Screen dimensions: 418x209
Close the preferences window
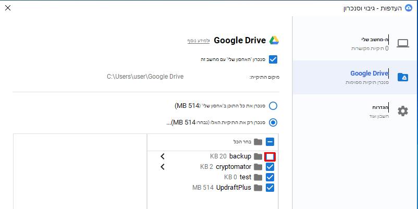[x=8, y=8]
